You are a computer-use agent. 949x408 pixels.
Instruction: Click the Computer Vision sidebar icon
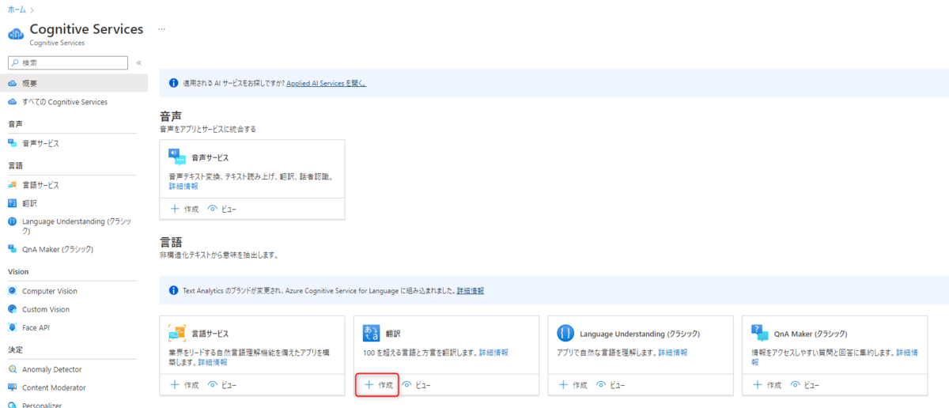12,291
